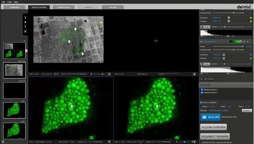Click the blue ACQUIRE button
Viewport: 254px width, 144px height.
211,117
